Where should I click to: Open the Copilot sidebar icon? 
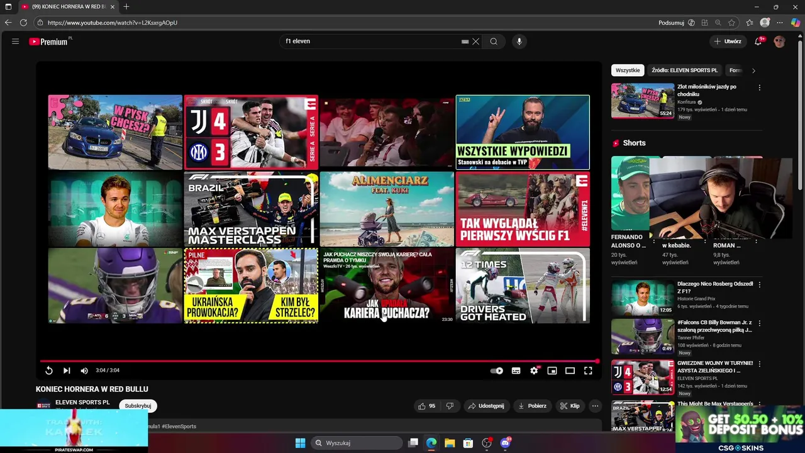(796, 23)
